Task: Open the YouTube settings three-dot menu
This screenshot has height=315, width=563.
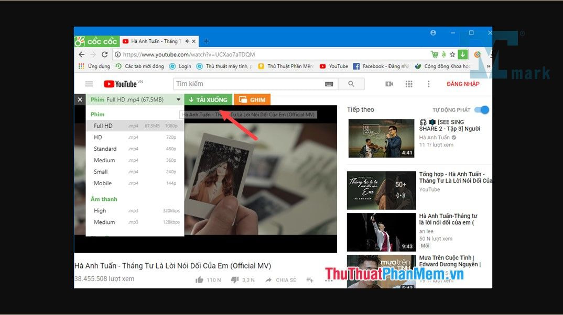Action: (x=428, y=84)
